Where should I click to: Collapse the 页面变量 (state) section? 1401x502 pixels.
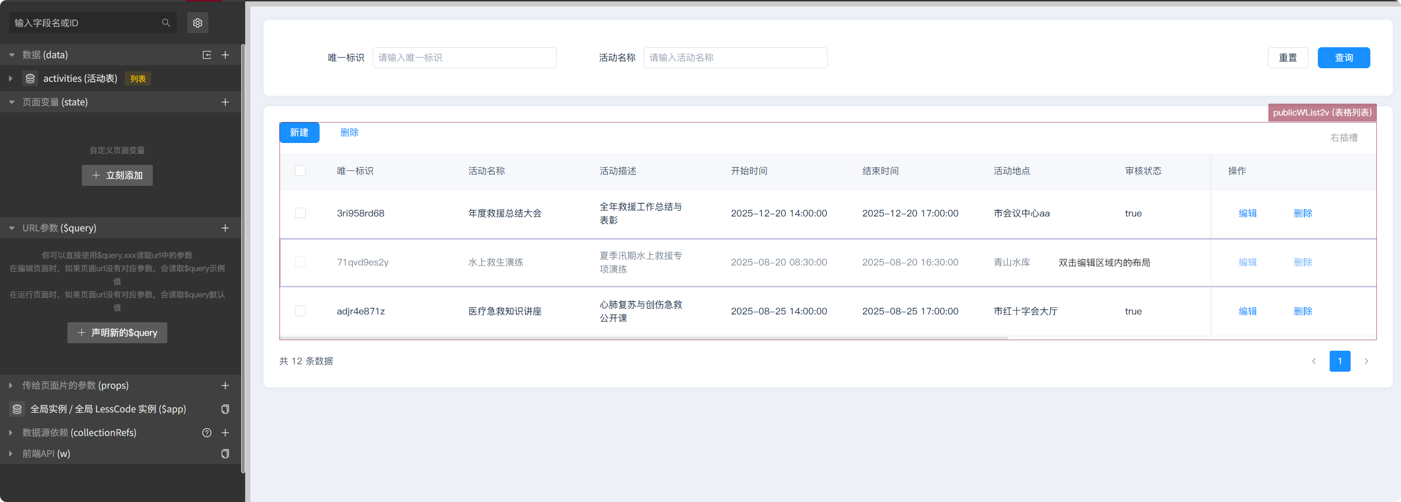[x=11, y=102]
